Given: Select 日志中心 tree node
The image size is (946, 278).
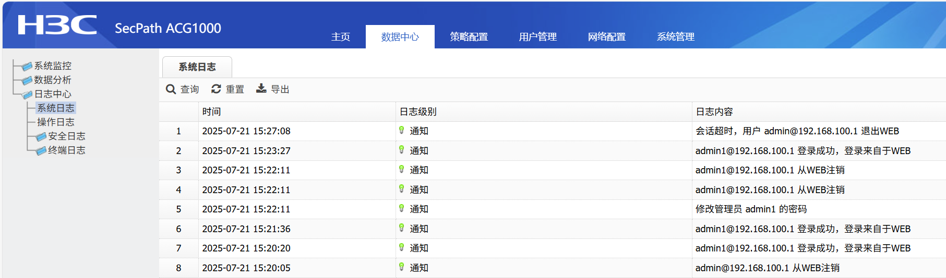Looking at the screenshot, I should click(53, 94).
